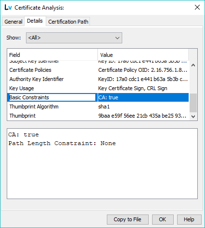Image resolution: width=205 pixels, height=228 pixels.
Task: Click the CA: true value cell
Action: click(143, 97)
